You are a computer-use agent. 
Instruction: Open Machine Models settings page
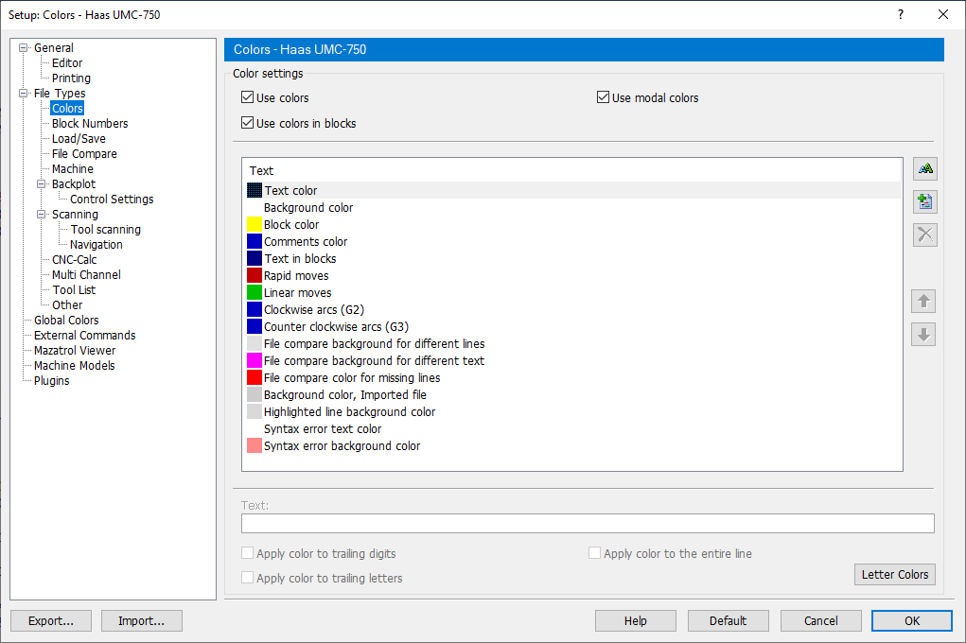[x=74, y=365]
